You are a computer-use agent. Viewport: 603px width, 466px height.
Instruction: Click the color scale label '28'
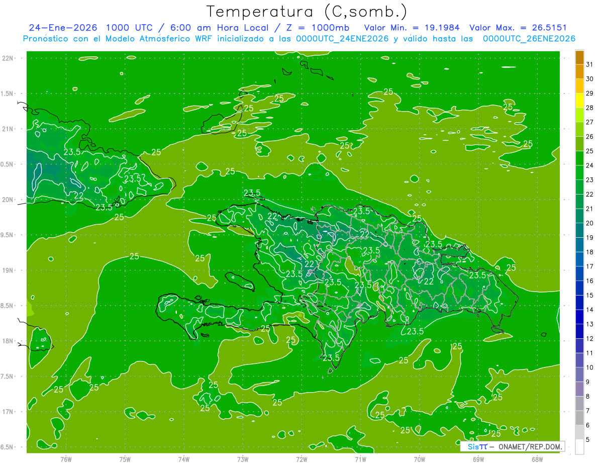[x=590, y=108]
